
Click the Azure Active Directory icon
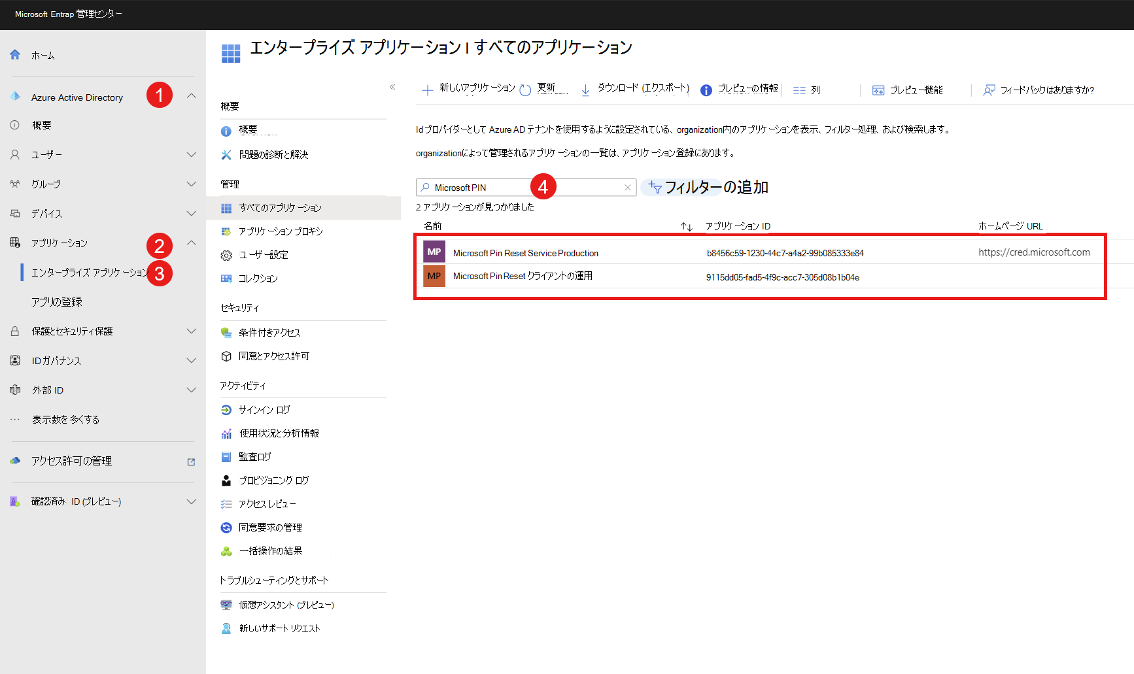pyautogui.click(x=15, y=97)
